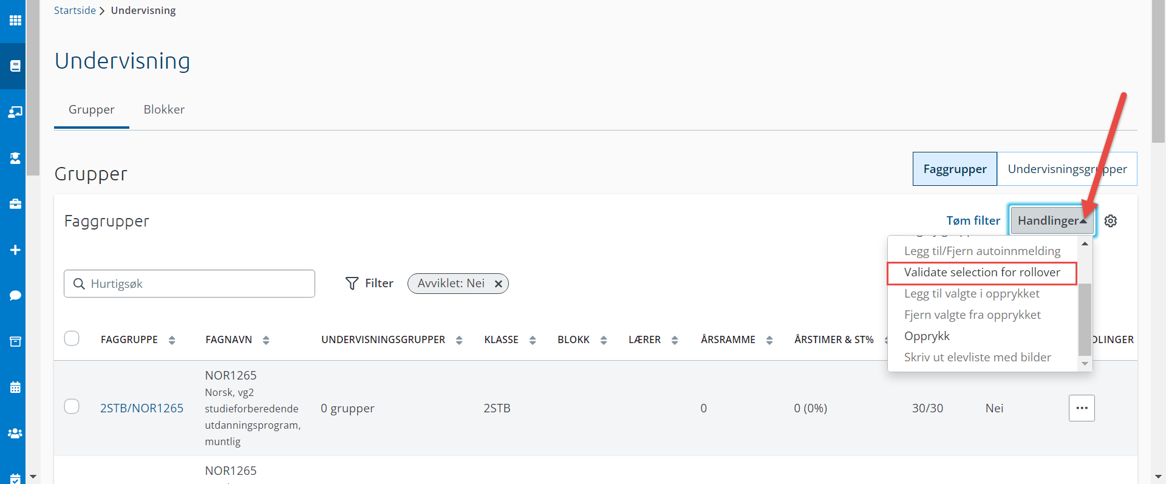Select the Faggrupper view button
1166x484 pixels.
(955, 169)
